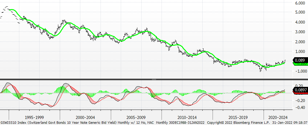The height and width of the screenshot is (125, 308).
Task: Click the panel divider handle between charts
Action: [154, 79]
